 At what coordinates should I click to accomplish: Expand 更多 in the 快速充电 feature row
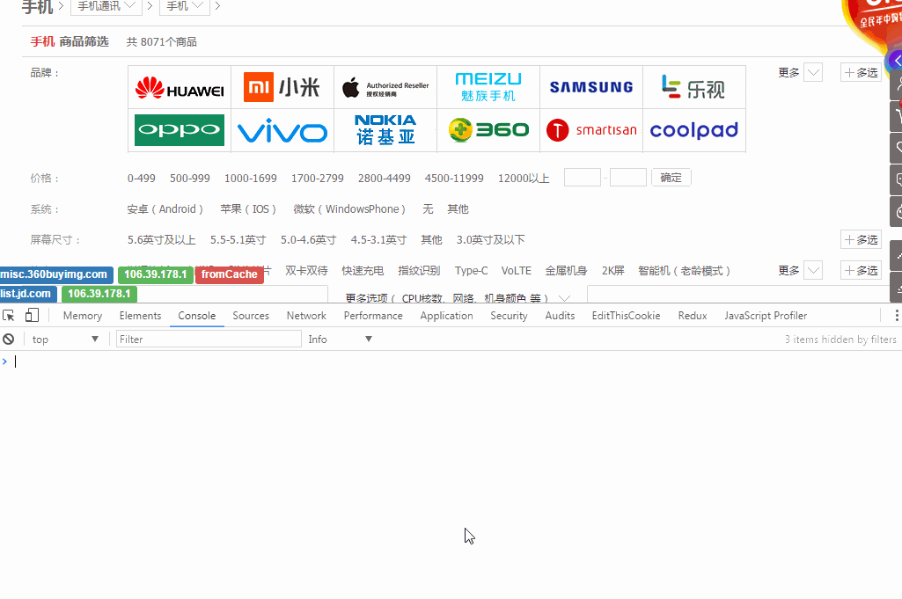(800, 271)
